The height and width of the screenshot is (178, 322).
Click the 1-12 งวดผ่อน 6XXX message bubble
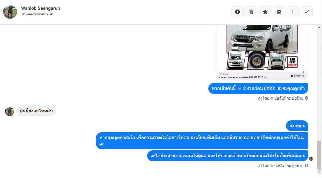coord(258,88)
